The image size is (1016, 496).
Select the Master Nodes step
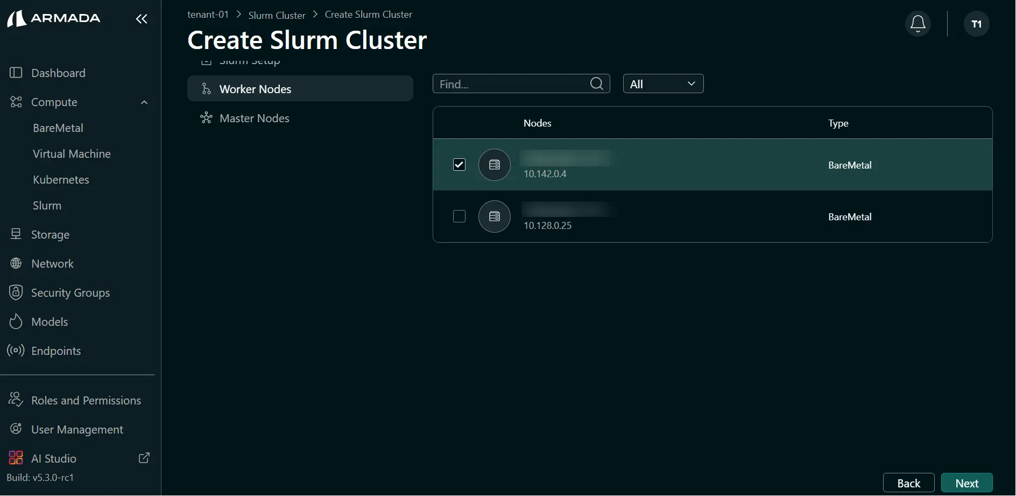(300, 118)
